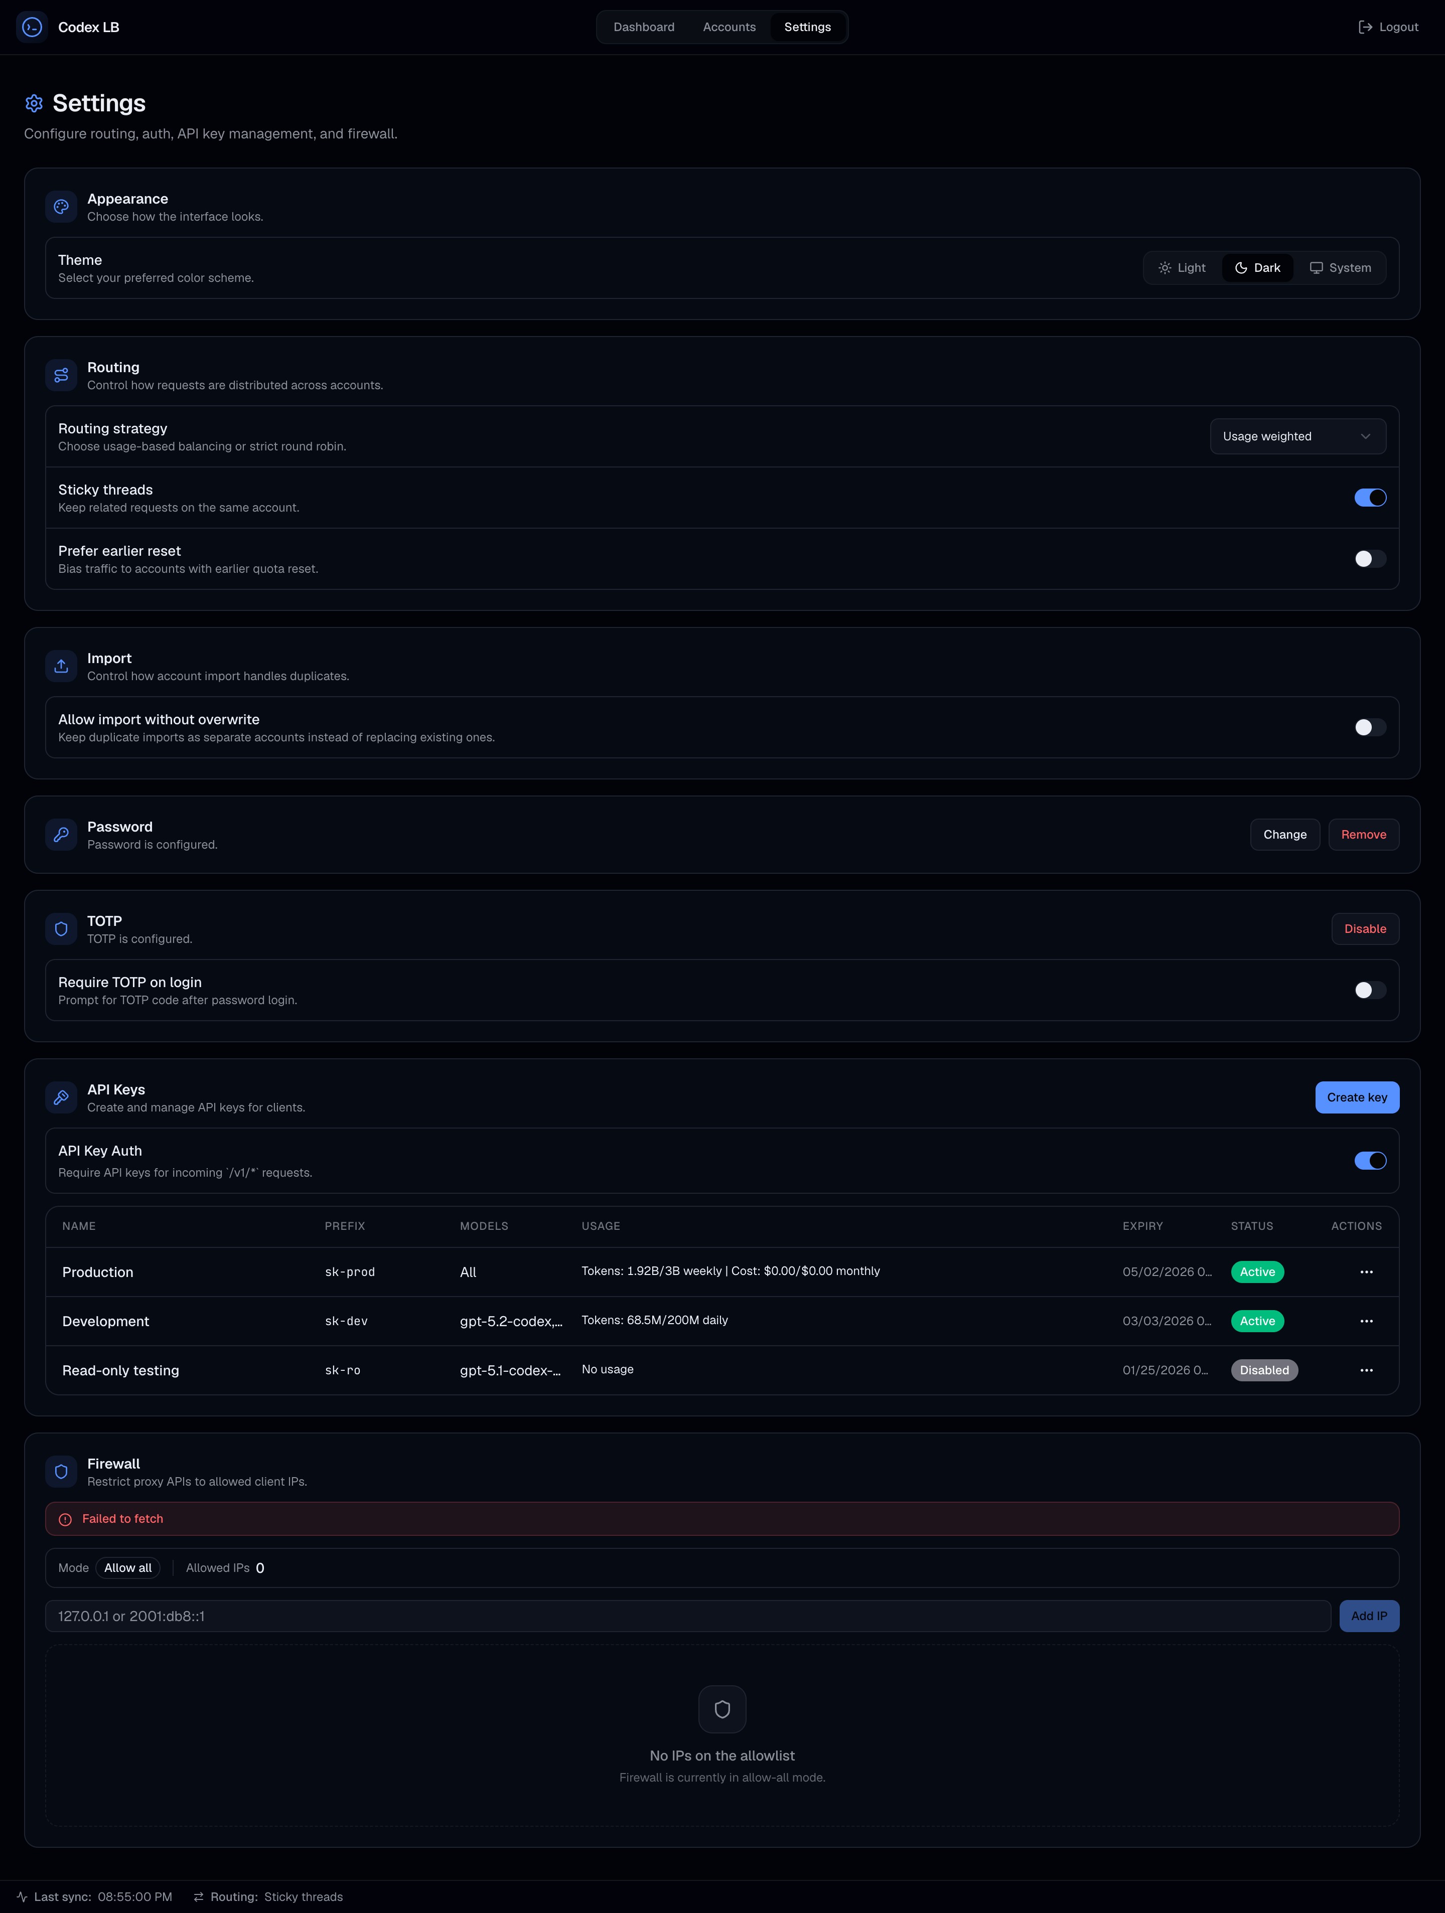Image resolution: width=1445 pixels, height=1913 pixels.
Task: Click the Last sync time 08:55:00 PM
Action: [135, 1896]
